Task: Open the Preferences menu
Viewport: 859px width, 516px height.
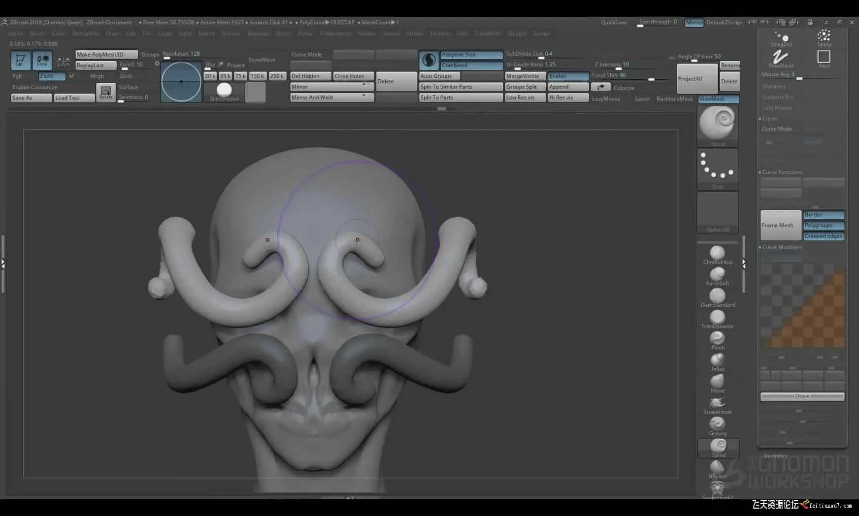Action: [x=335, y=33]
